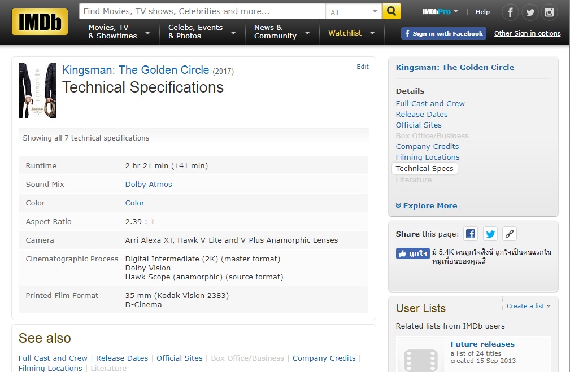
Task: Open Other Sign in options
Action: pyautogui.click(x=527, y=33)
